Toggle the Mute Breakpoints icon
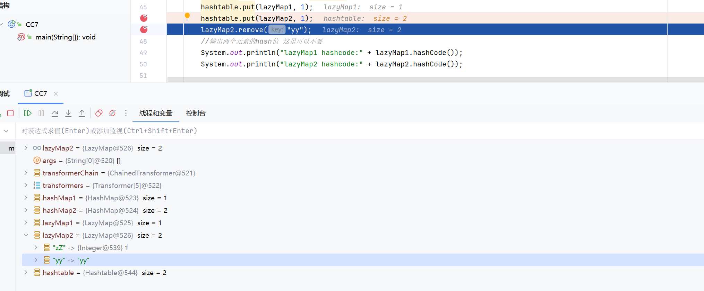 coord(112,113)
